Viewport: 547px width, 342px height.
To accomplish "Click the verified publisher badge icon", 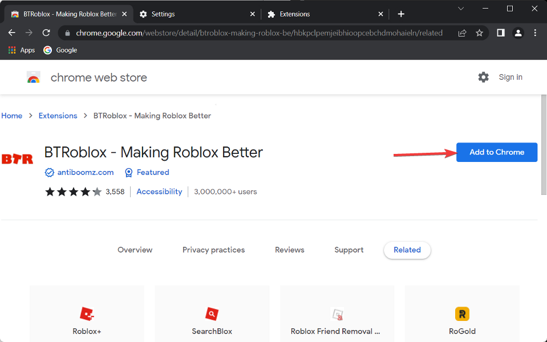I will 49,173.
